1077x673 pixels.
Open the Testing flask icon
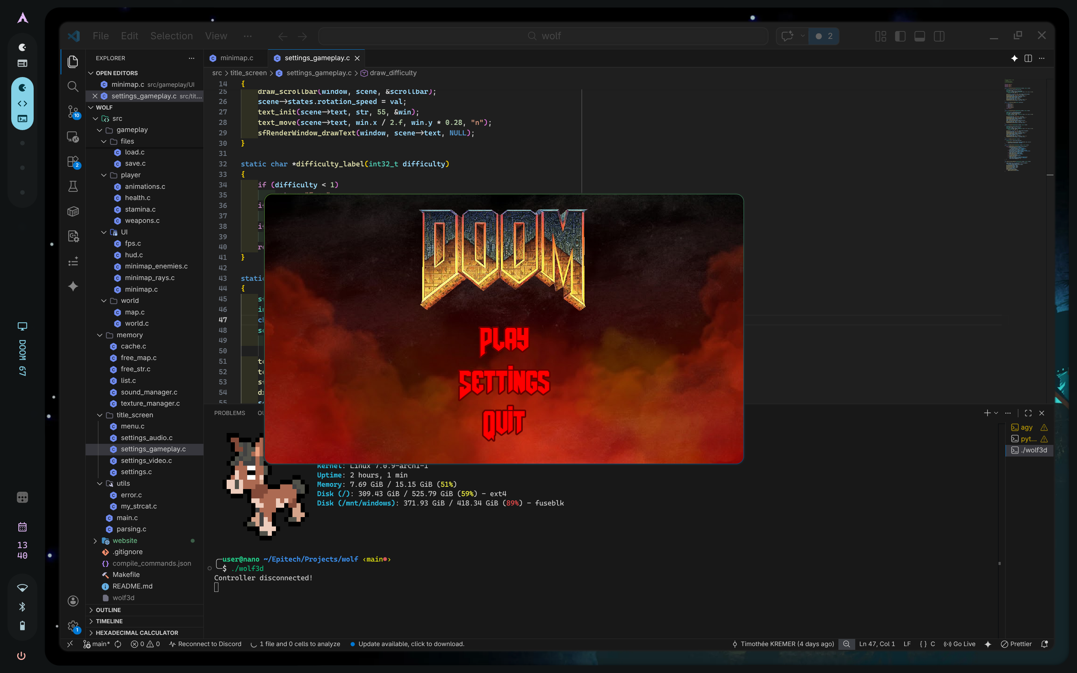(x=73, y=186)
